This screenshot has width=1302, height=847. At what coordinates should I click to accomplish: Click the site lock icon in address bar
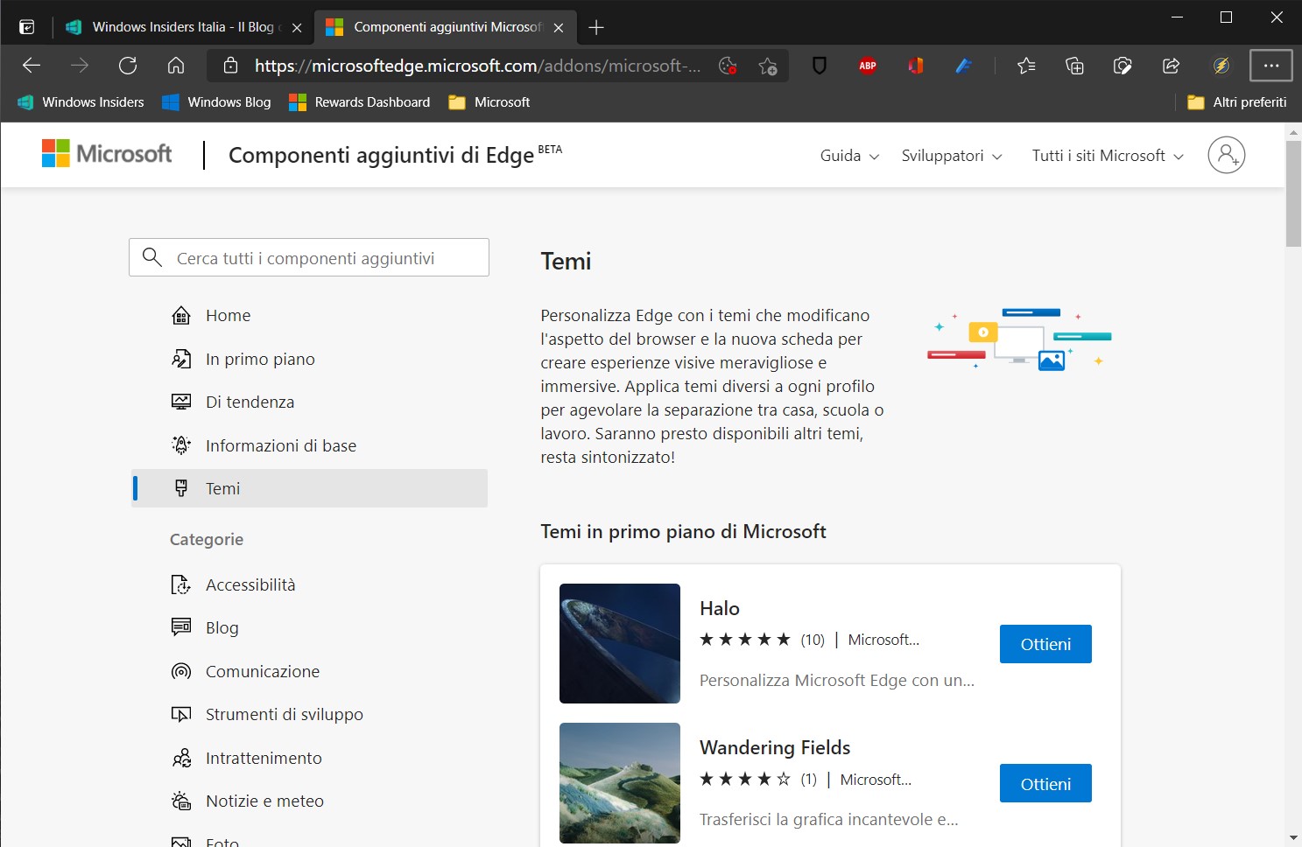[231, 66]
